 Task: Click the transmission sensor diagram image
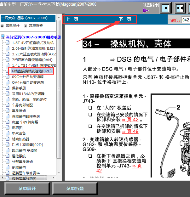170,135
